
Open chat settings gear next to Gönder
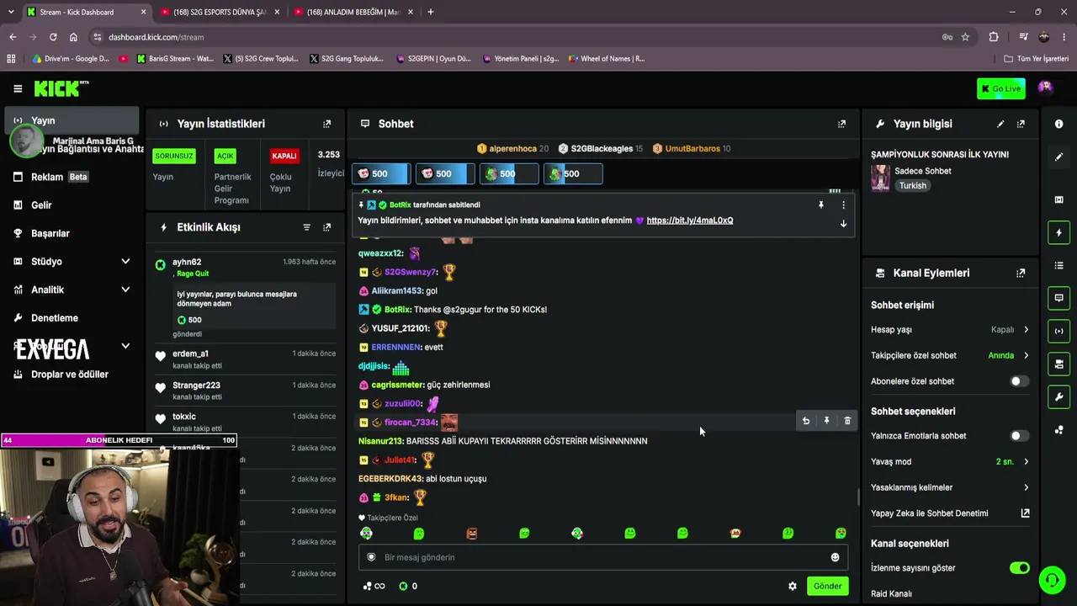coord(793,586)
